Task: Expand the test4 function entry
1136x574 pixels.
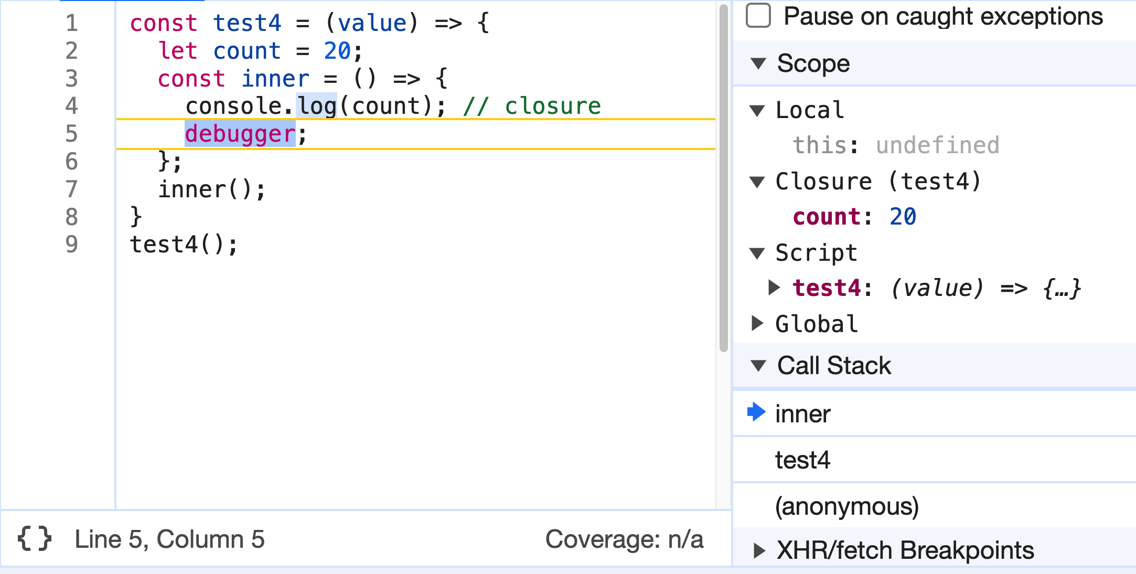Action: [774, 288]
